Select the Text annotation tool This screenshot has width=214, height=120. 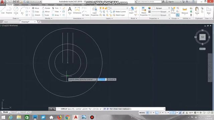(70, 10)
